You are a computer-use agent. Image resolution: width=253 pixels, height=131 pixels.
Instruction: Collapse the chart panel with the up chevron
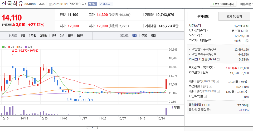(x=92, y=128)
